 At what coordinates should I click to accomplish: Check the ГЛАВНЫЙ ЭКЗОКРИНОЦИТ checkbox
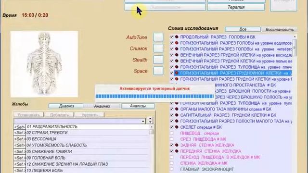click(x=172, y=169)
